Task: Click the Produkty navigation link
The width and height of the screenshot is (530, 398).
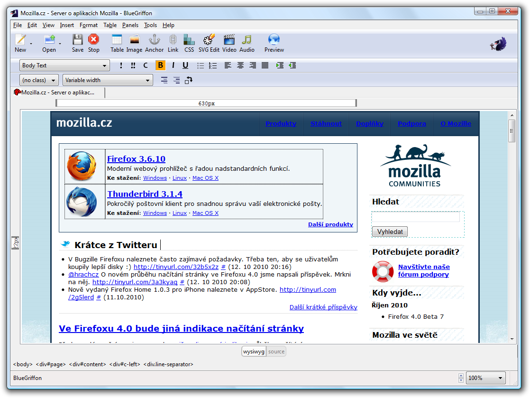Action: point(281,123)
